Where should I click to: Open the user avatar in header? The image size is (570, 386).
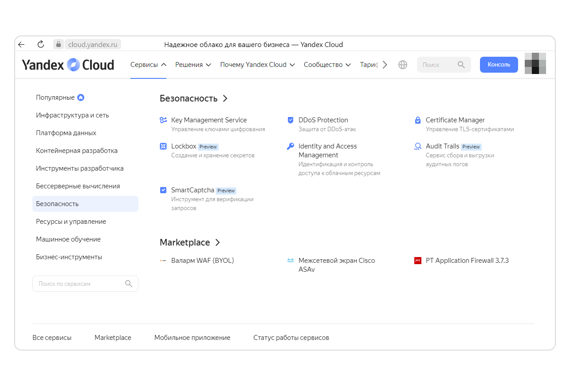(535, 63)
